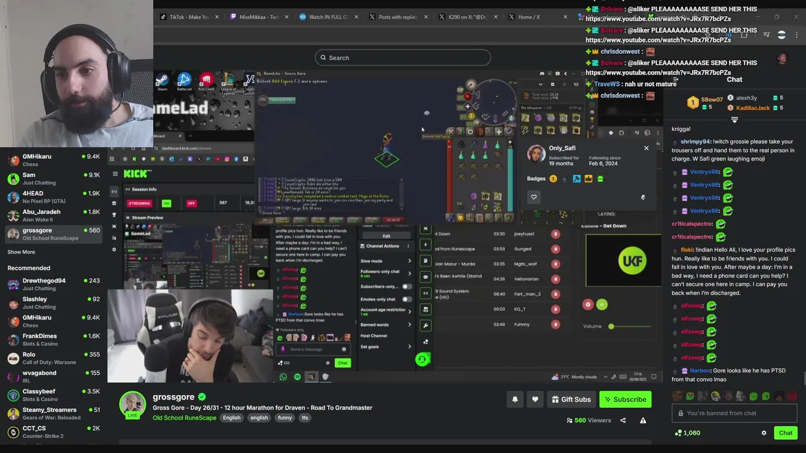
Task: Share the stream via share icon
Action: click(623, 420)
